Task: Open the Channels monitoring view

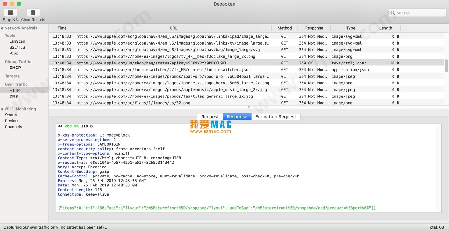Action: pos(13,127)
